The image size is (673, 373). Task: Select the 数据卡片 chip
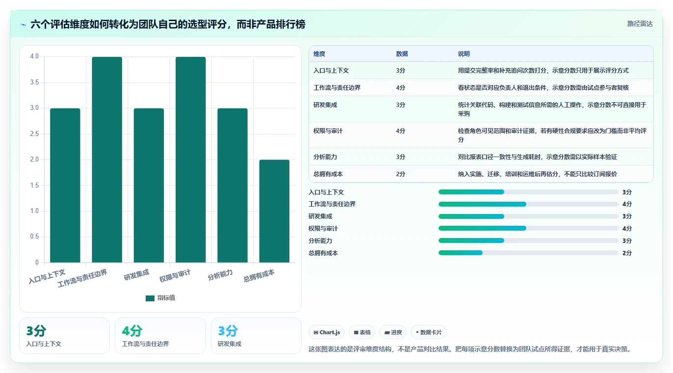coord(429,332)
